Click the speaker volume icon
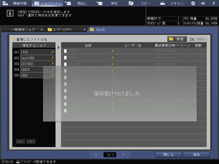The image size is (219, 164). tap(203, 3)
